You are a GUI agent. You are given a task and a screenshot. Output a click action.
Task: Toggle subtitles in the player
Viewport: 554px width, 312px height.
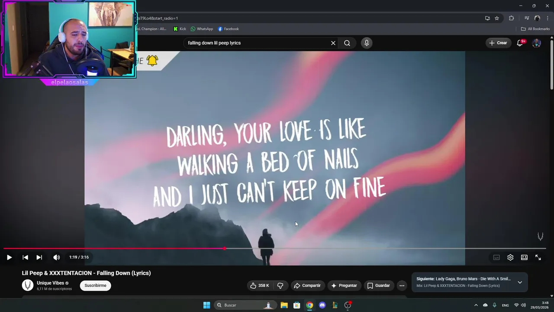click(x=496, y=257)
